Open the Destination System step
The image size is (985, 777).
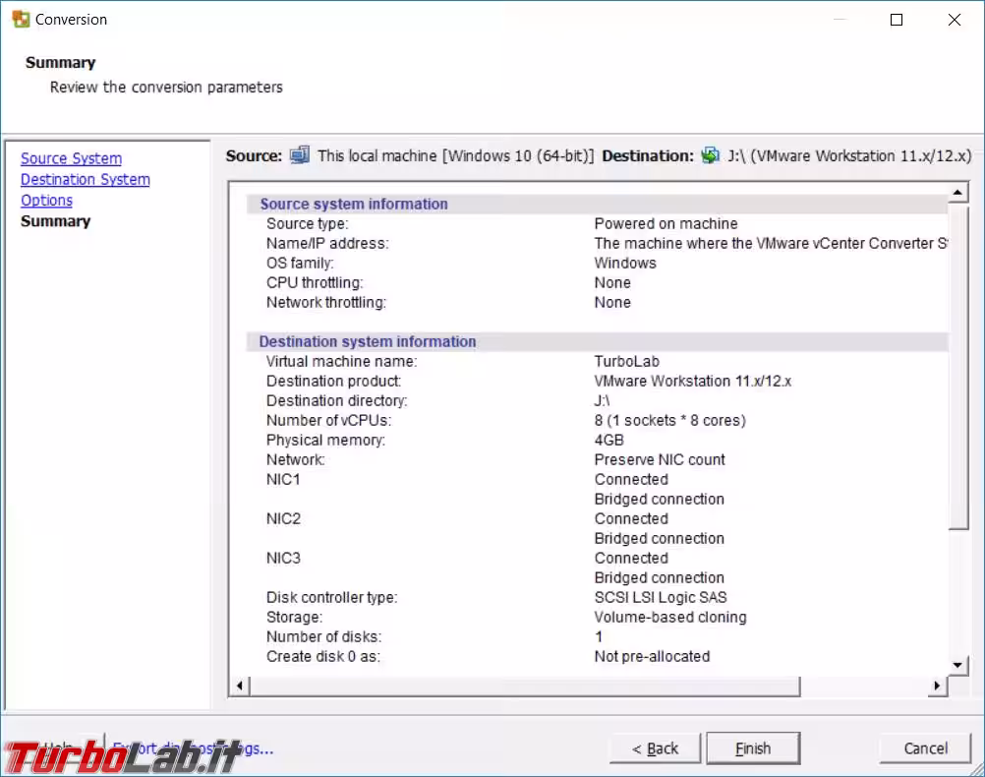pos(85,179)
